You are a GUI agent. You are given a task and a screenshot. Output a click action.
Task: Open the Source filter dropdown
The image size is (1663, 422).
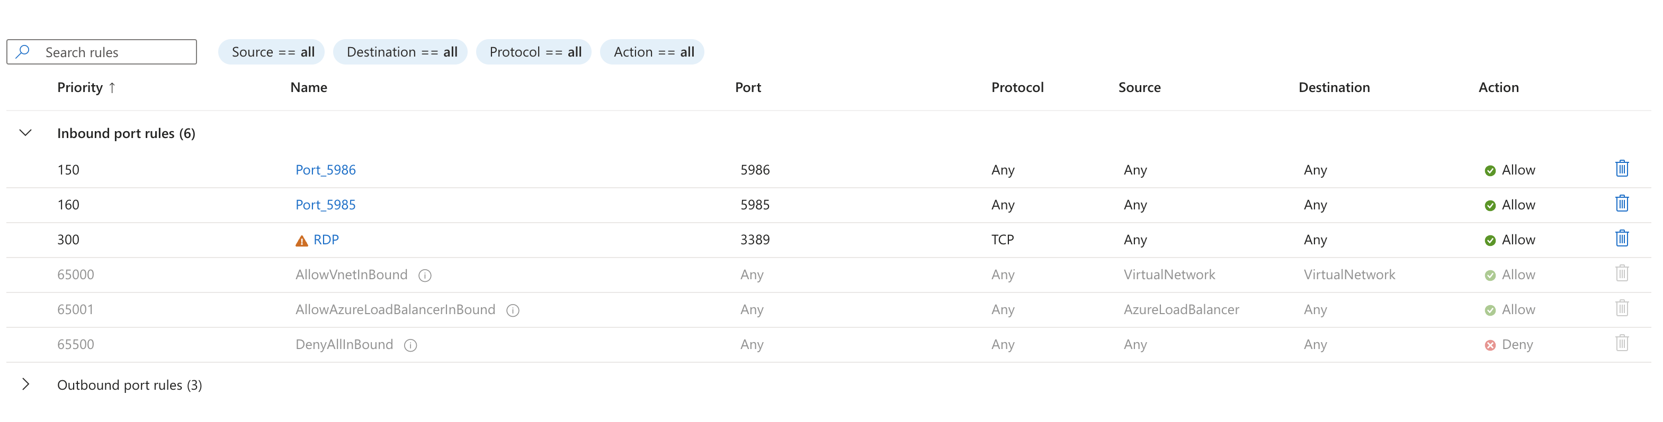[272, 51]
